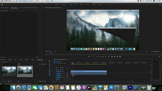
Task: Click the Project panel search field
Action: (x=9, y=64)
